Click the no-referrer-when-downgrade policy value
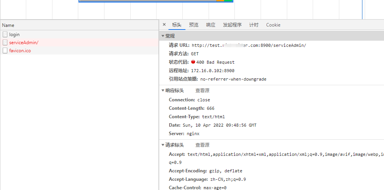Screen dimensions: 384x190 (x=233, y=79)
